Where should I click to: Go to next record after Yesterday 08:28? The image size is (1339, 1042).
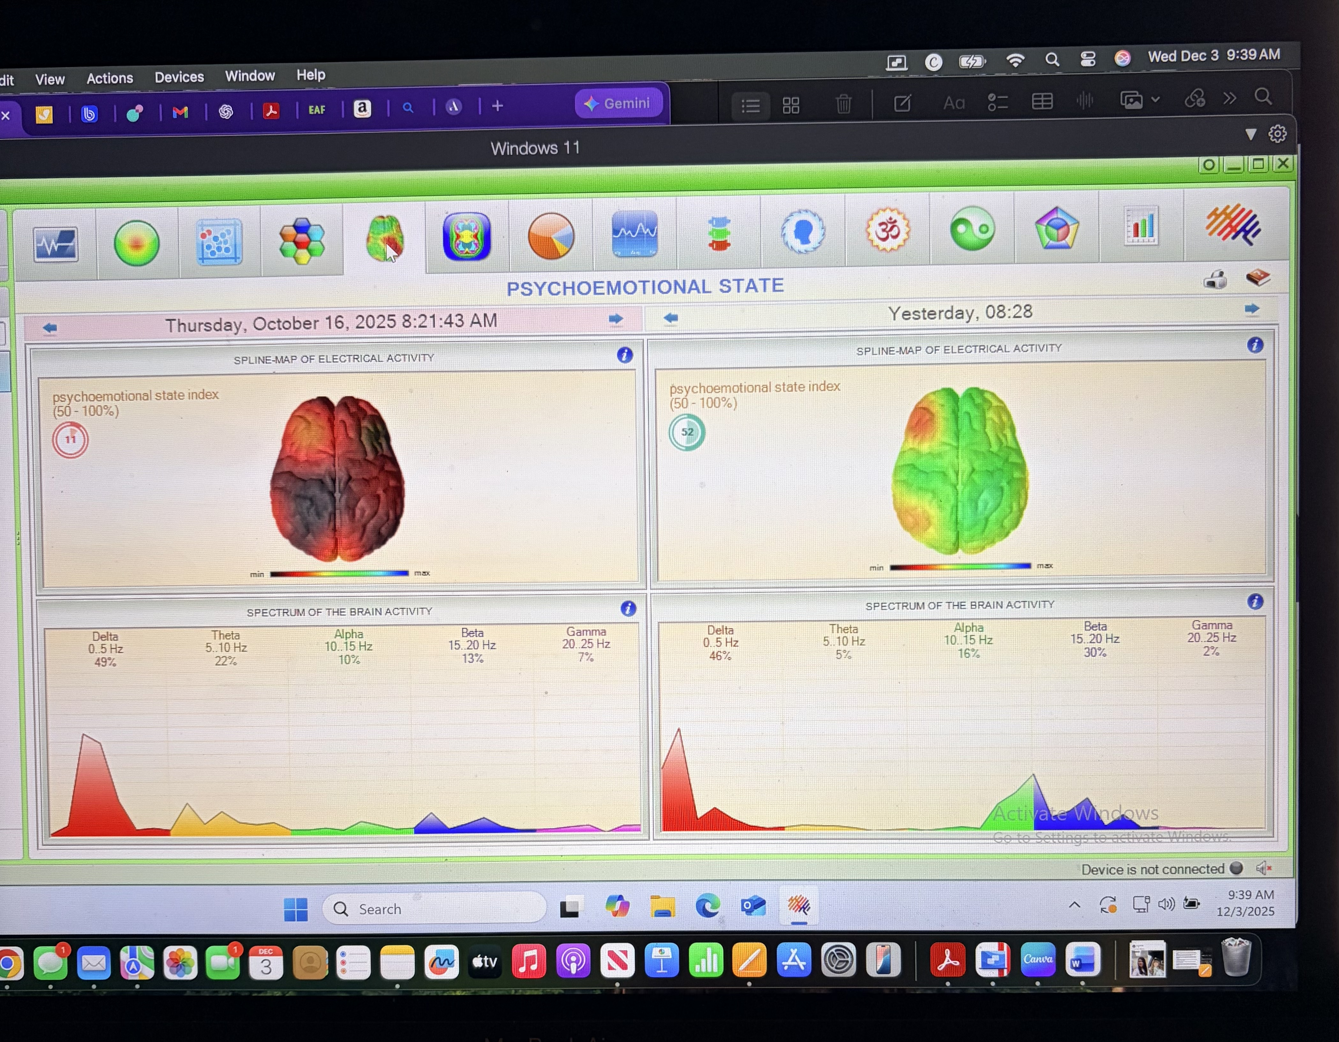(x=1252, y=309)
